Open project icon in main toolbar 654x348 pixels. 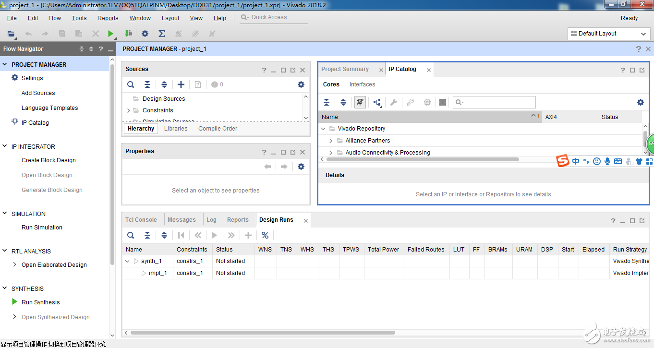(11, 34)
